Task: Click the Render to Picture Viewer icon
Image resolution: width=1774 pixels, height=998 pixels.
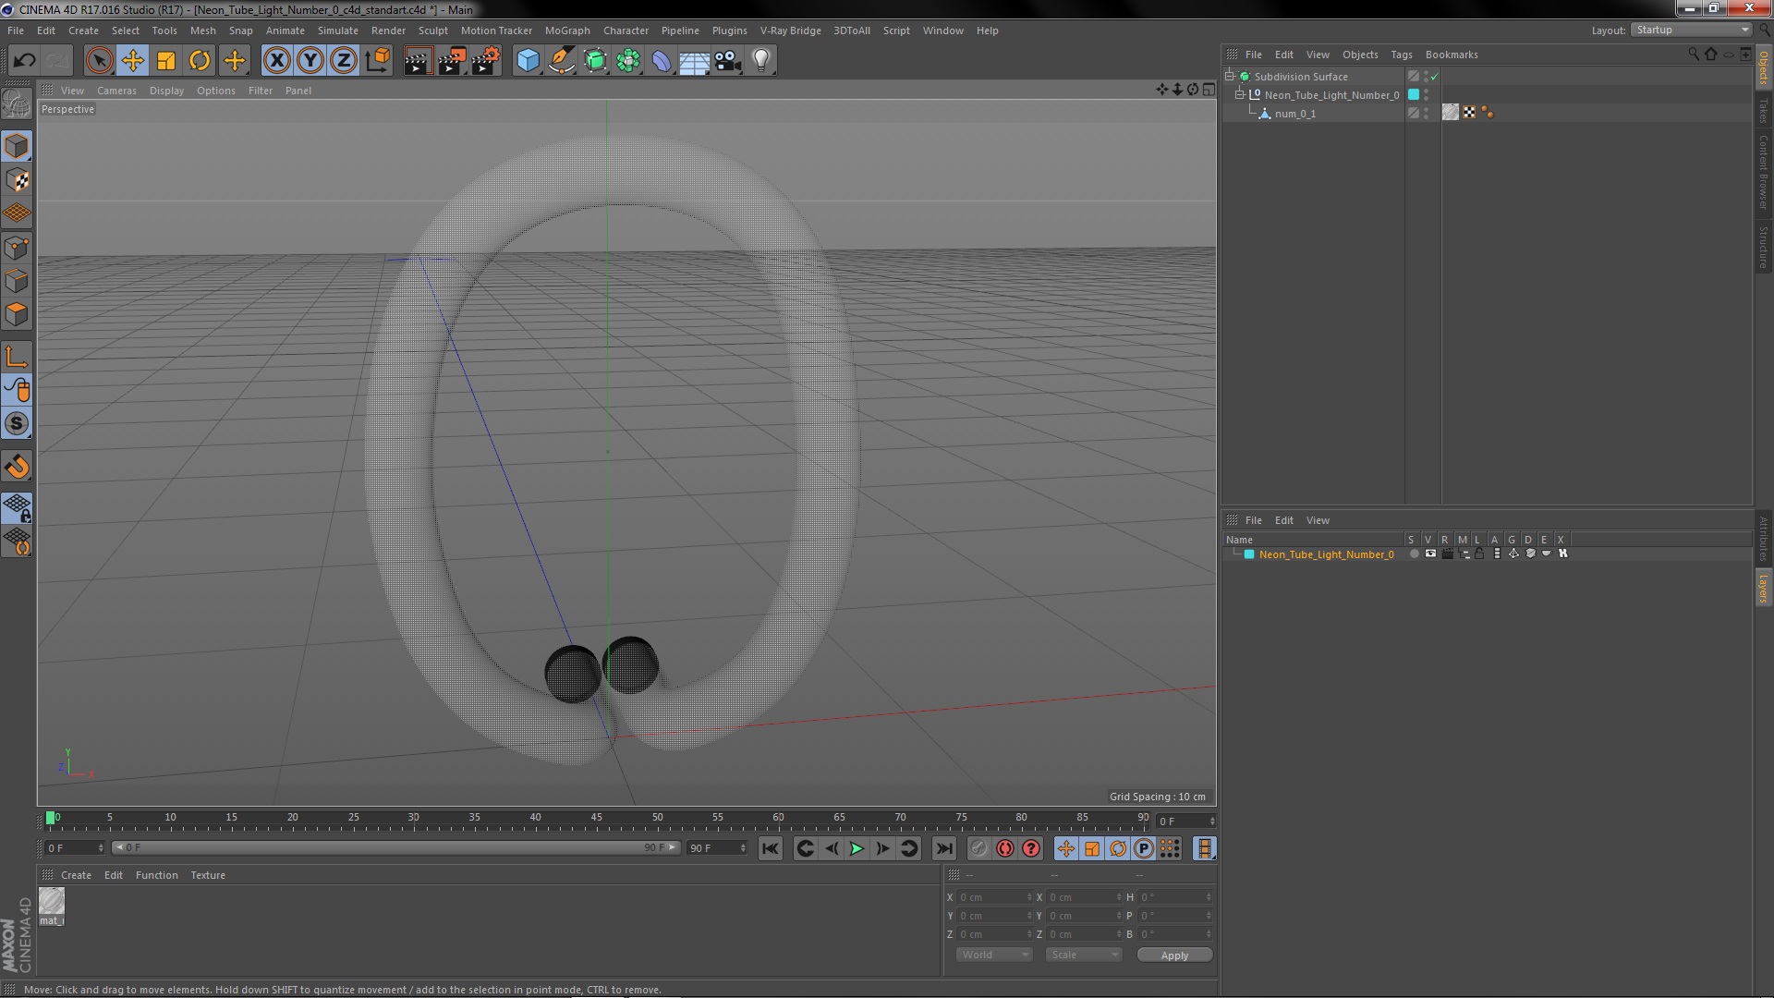Action: [x=451, y=61]
